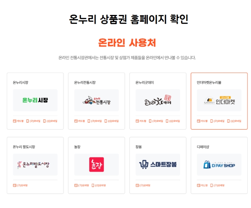Open the 인더마켓 logo image

219,100
